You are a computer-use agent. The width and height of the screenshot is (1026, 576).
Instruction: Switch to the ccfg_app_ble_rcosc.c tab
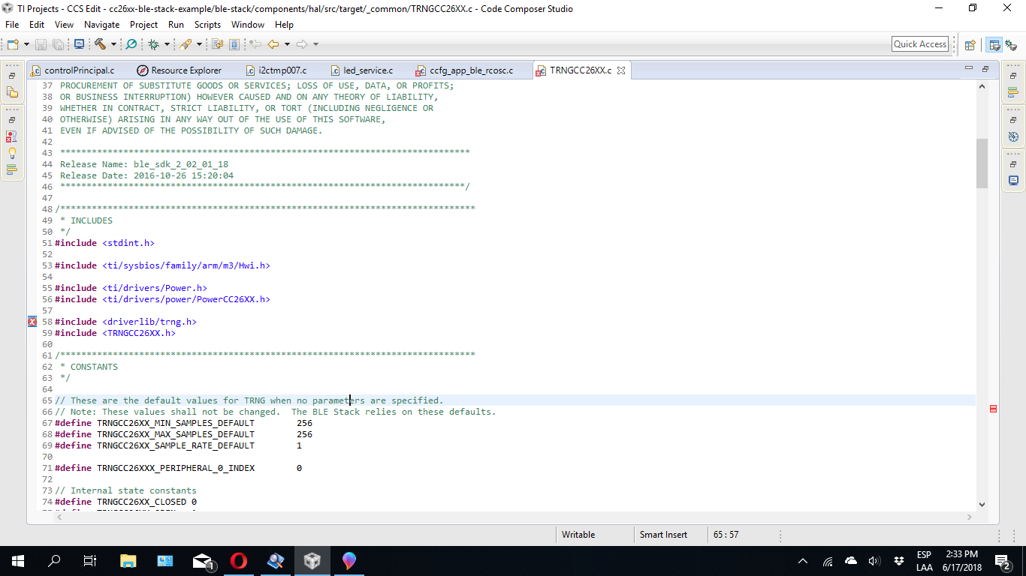coord(471,70)
